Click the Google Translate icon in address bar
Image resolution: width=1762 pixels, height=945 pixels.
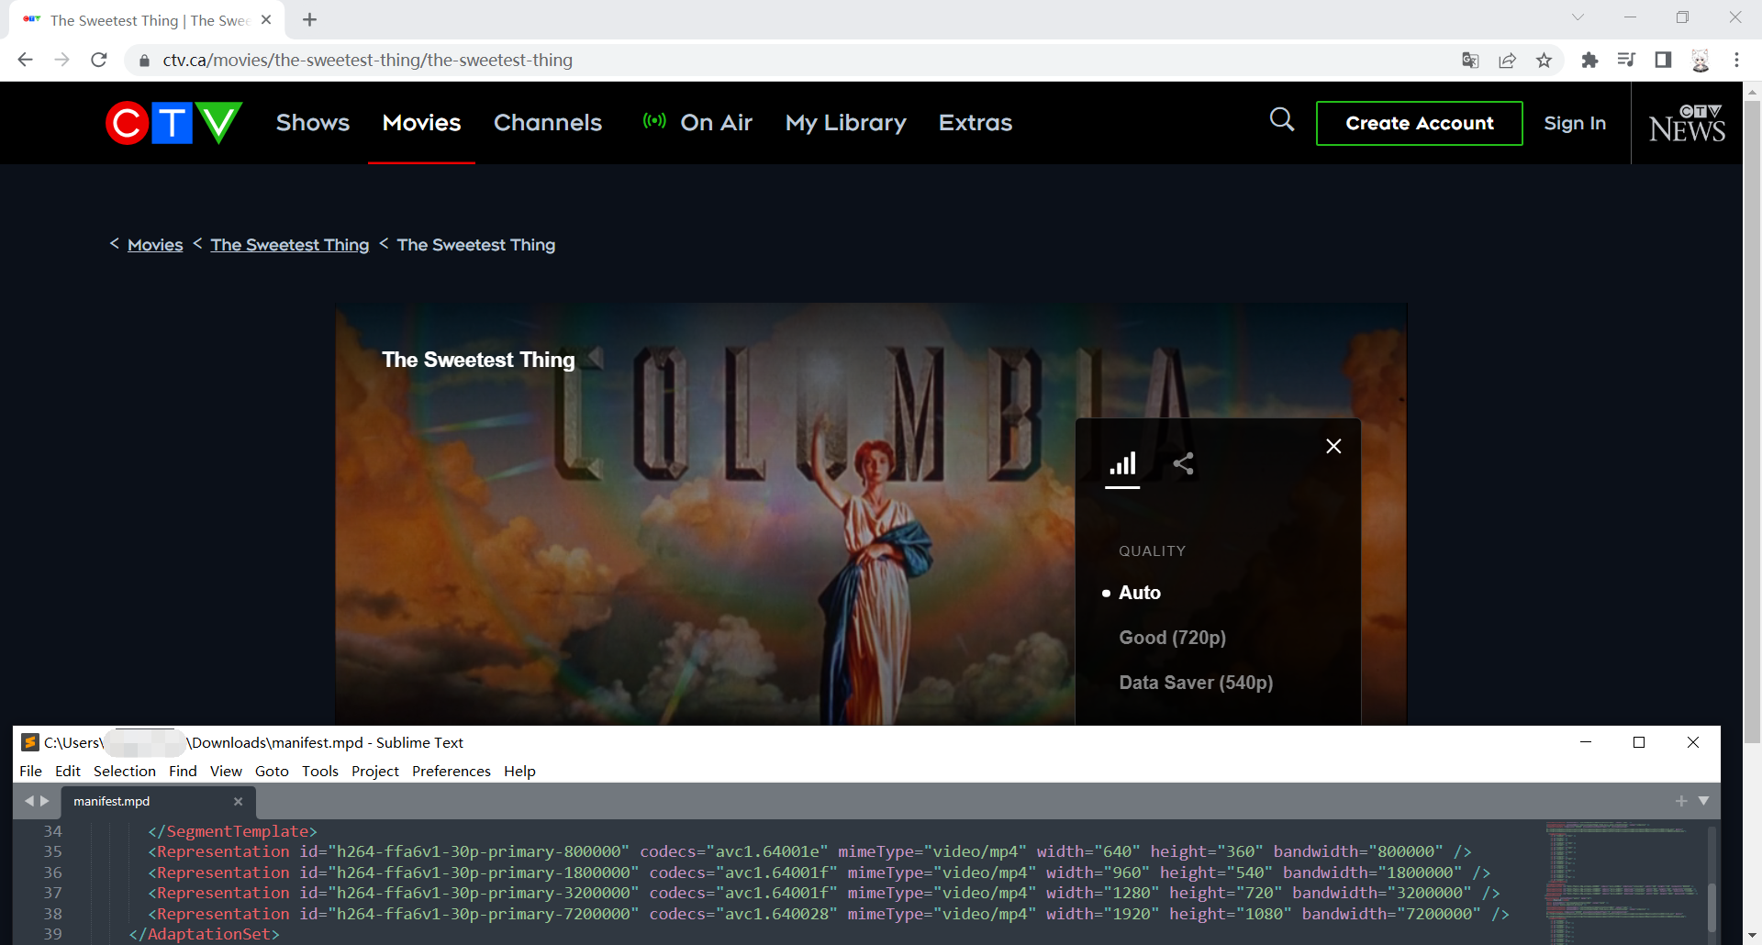(x=1470, y=60)
